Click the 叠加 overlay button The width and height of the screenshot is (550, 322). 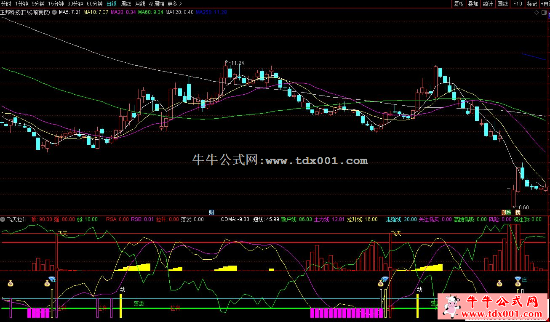point(473,4)
